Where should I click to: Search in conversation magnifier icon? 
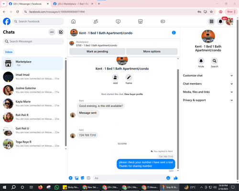tap(215, 61)
